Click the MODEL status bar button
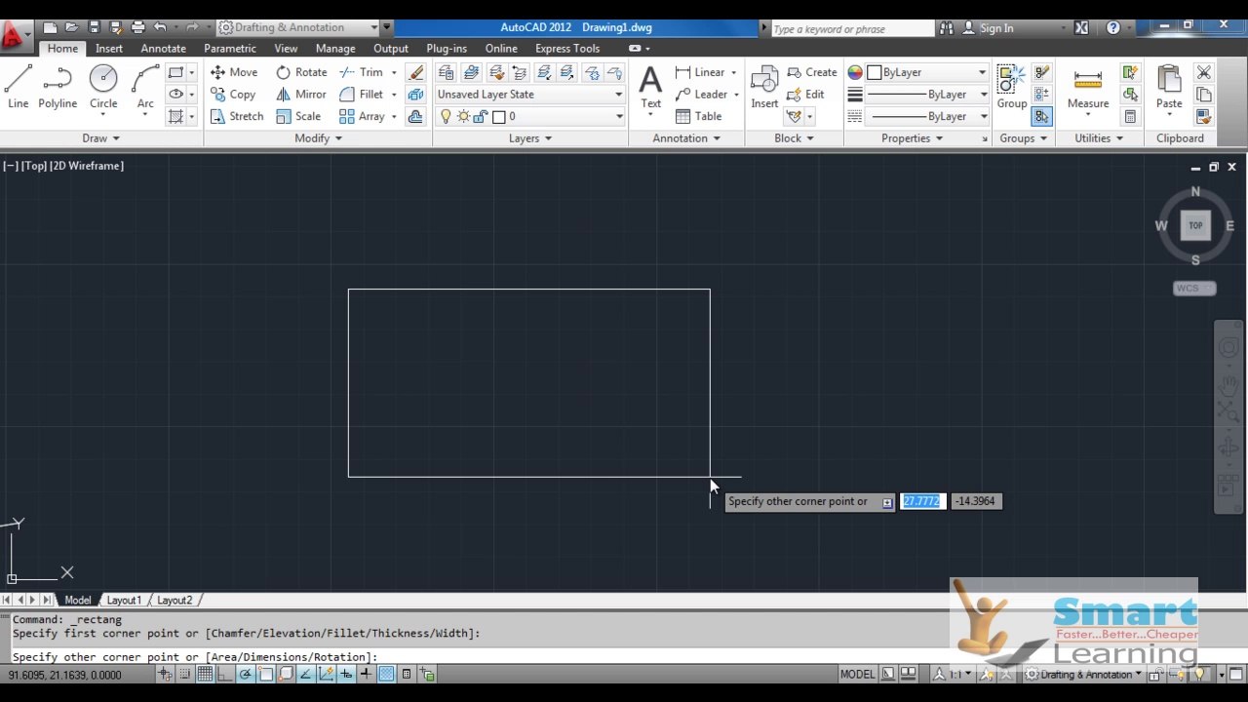 [857, 674]
